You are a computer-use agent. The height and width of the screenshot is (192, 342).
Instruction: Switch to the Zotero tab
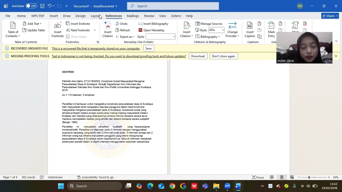tap(176, 16)
